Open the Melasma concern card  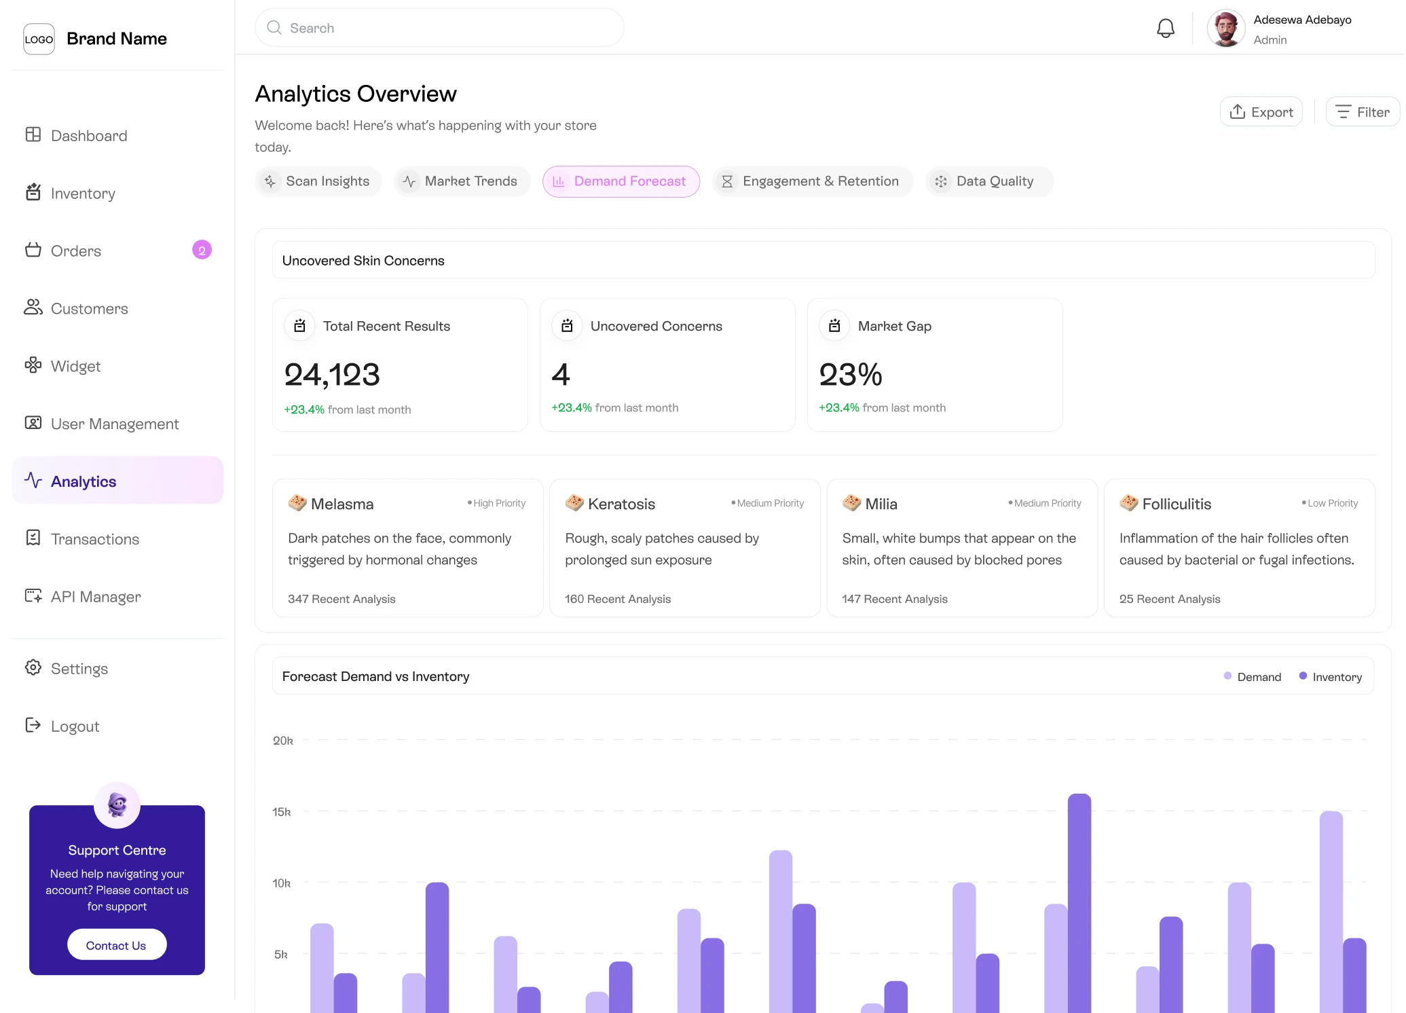(407, 548)
